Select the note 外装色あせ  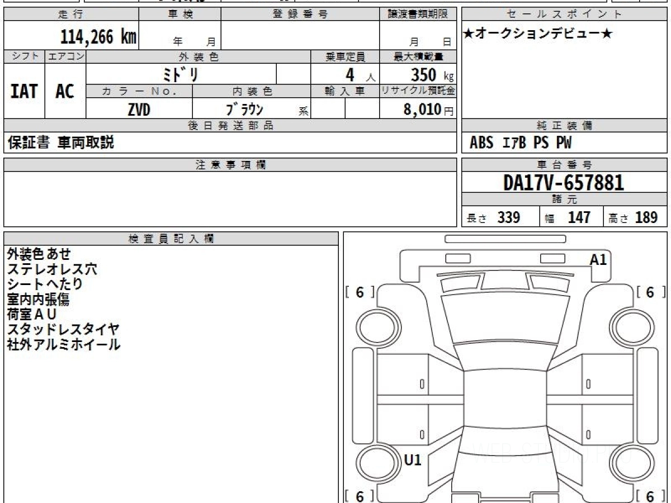(x=39, y=254)
